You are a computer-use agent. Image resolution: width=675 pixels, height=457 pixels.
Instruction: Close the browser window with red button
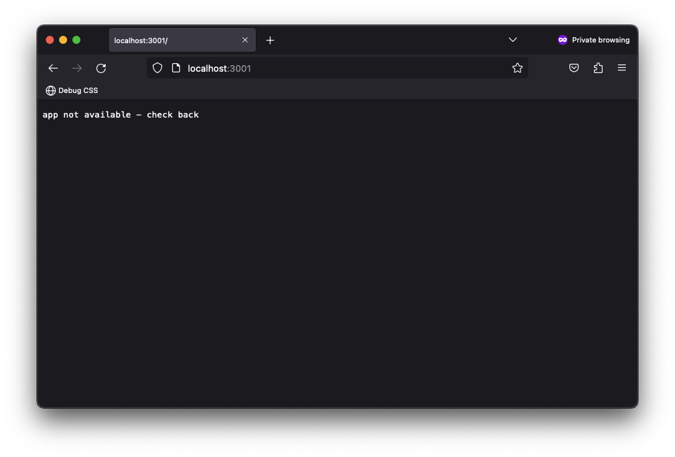[x=50, y=40]
